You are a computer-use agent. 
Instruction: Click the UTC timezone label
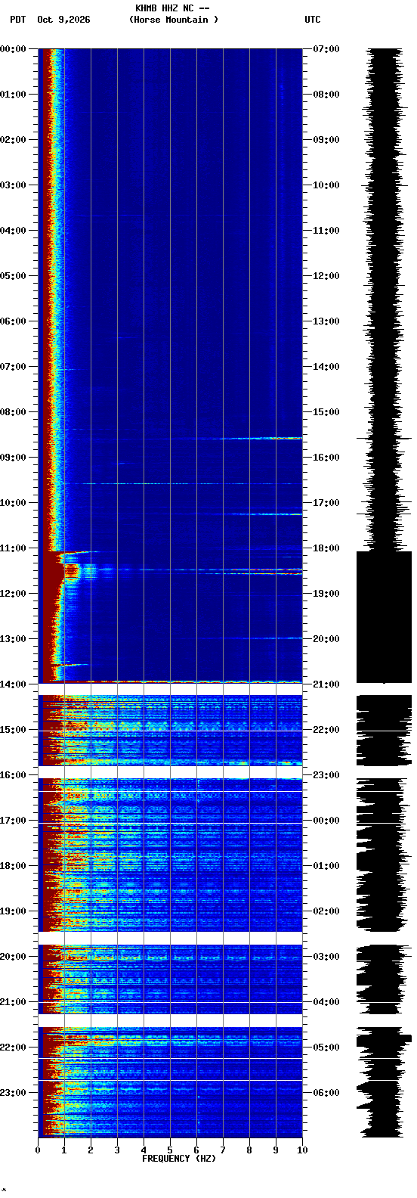pos(313,20)
